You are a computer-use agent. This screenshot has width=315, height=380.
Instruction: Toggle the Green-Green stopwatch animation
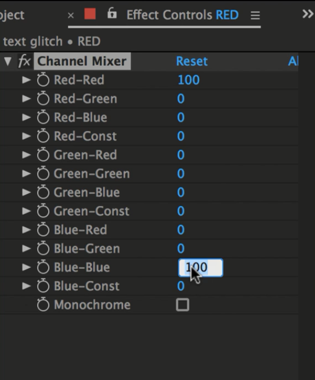pos(43,173)
